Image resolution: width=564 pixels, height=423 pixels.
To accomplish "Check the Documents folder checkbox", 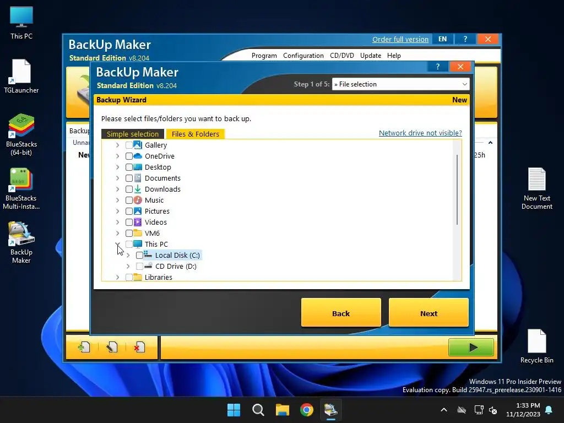I will (x=129, y=178).
